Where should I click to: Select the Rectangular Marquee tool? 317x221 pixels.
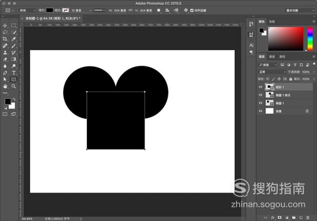click(x=14, y=26)
